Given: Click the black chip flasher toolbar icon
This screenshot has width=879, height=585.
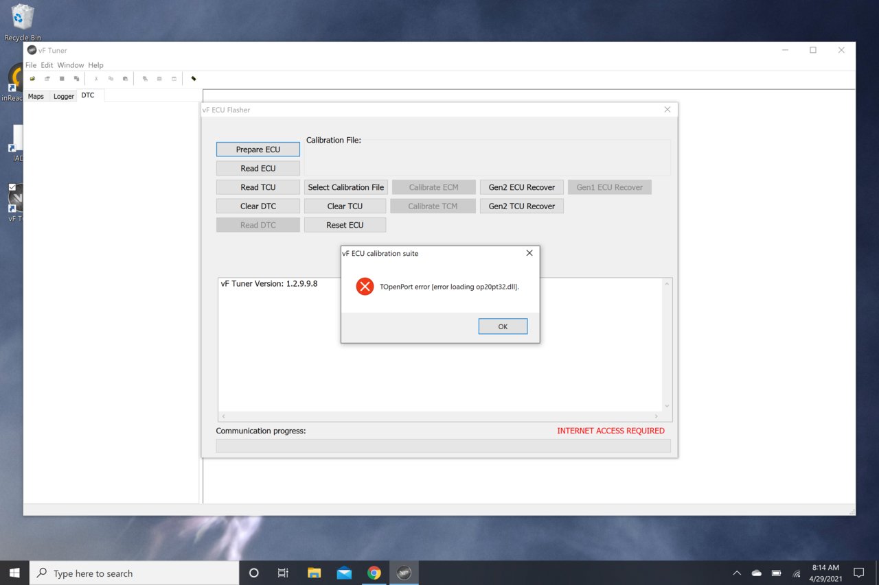Looking at the screenshot, I should (x=194, y=79).
